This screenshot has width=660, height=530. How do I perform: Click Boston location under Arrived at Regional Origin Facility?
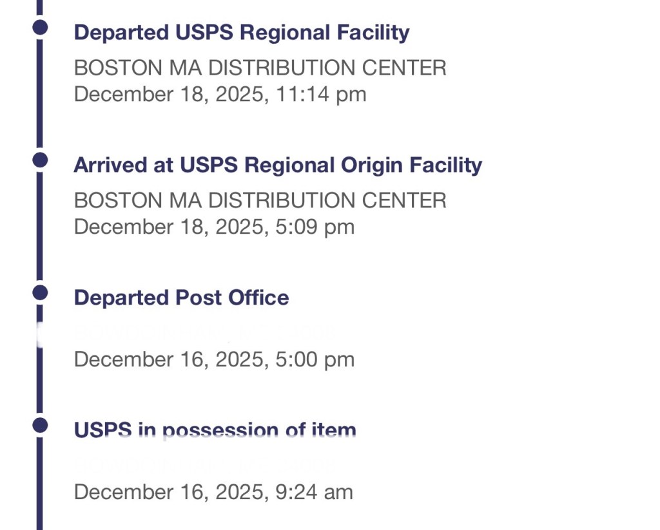(260, 200)
